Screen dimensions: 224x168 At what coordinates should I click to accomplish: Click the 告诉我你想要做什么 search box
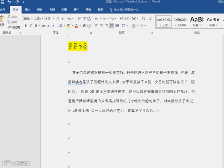124,10
